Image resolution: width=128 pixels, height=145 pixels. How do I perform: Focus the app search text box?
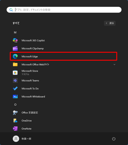(x=64, y=10)
